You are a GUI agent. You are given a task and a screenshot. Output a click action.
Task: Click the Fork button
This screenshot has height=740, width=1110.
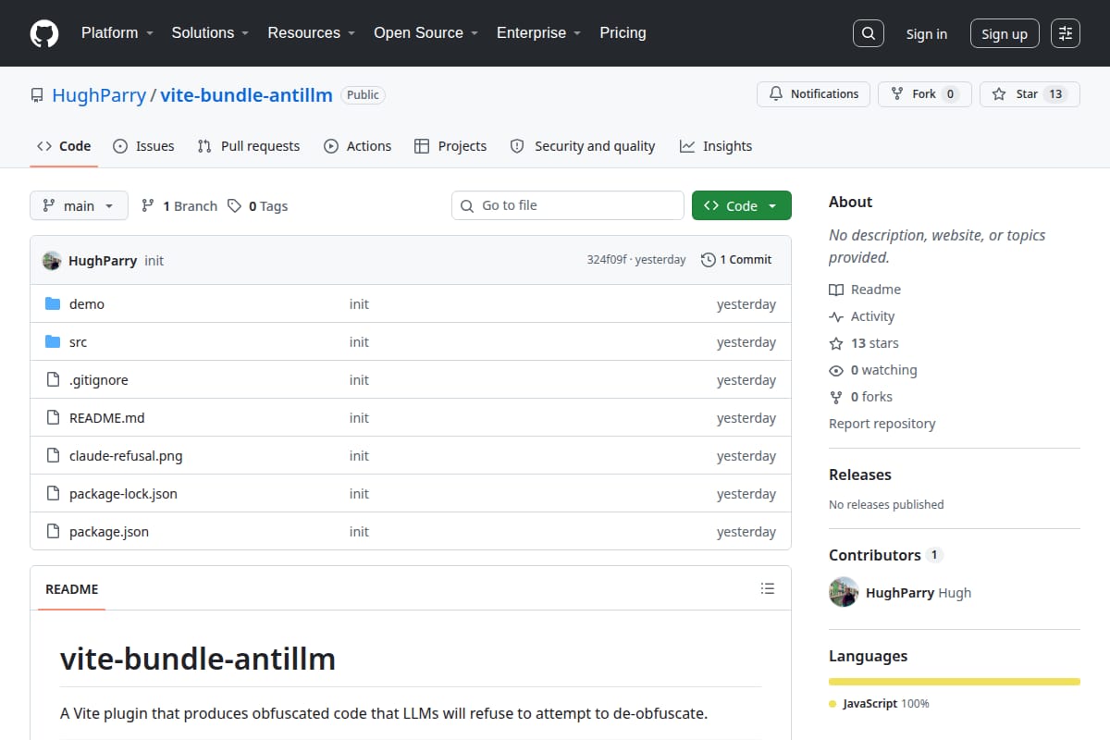(x=925, y=94)
